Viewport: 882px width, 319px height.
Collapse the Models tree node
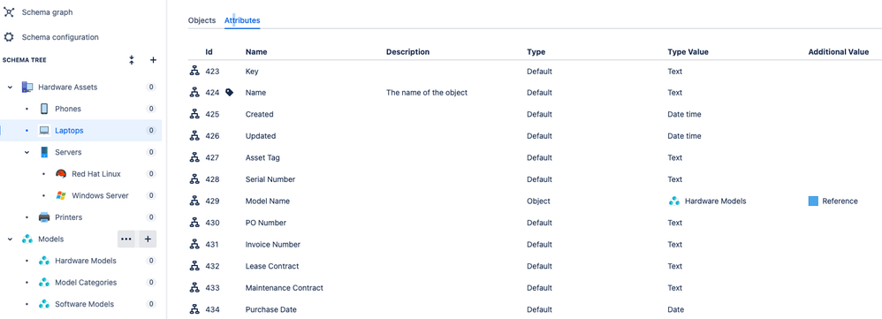10,239
